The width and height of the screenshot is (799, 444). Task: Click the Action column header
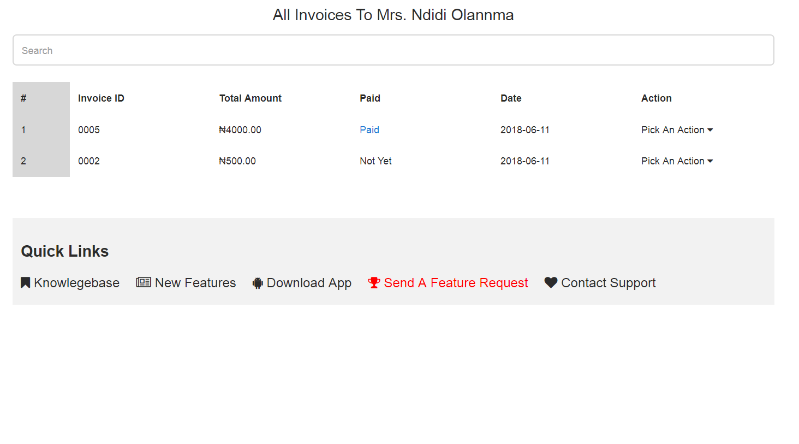(x=657, y=98)
